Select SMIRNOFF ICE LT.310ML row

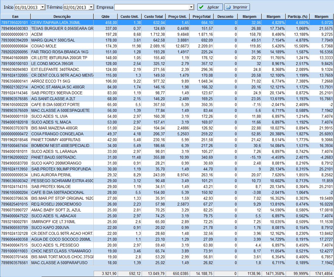(167, 222)
